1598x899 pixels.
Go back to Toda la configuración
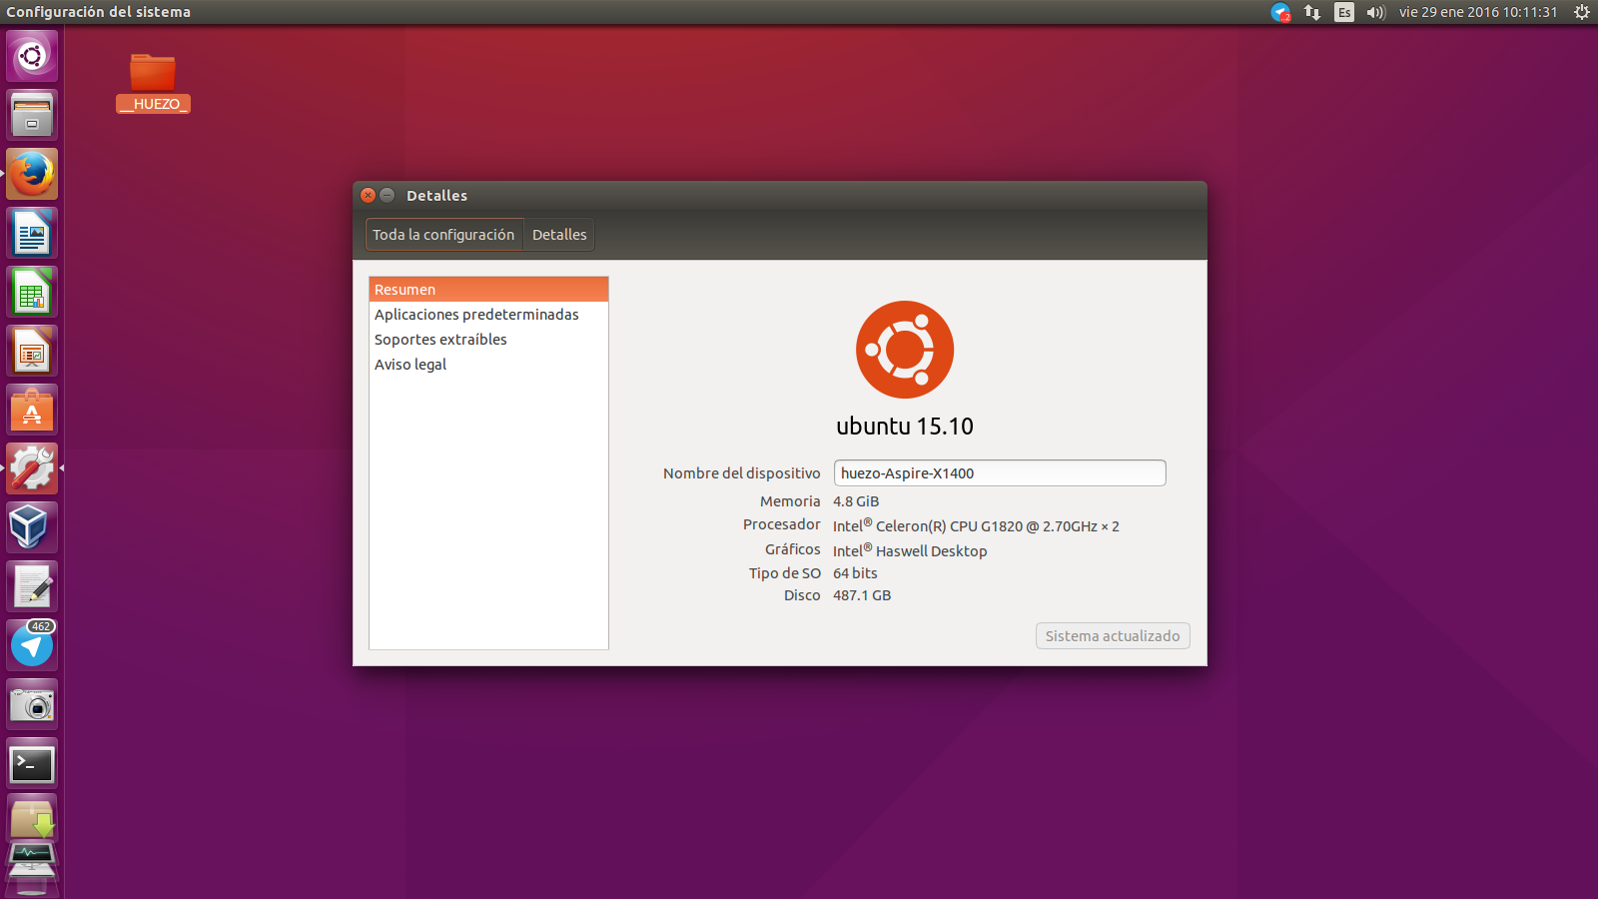click(x=443, y=235)
